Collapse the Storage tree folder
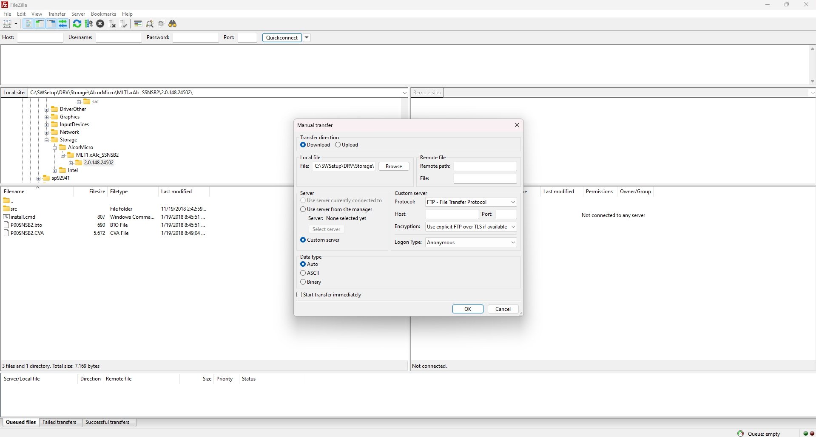The height and width of the screenshot is (437, 816). pyautogui.click(x=47, y=140)
